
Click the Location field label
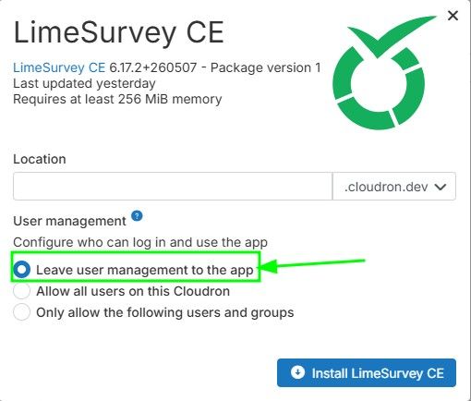coord(40,159)
